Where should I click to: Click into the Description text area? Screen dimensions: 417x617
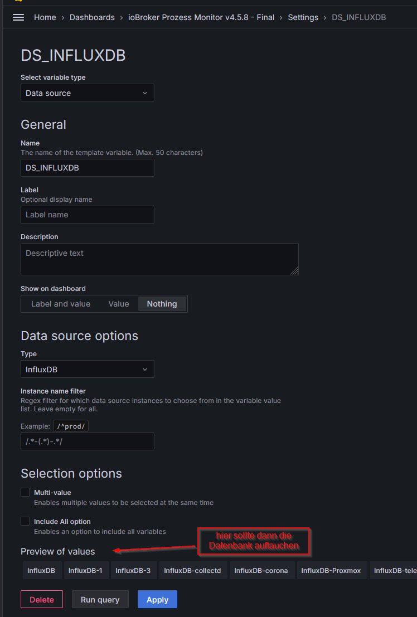point(159,259)
